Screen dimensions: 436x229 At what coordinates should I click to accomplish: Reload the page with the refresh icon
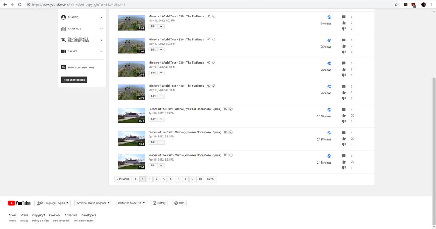point(19,5)
